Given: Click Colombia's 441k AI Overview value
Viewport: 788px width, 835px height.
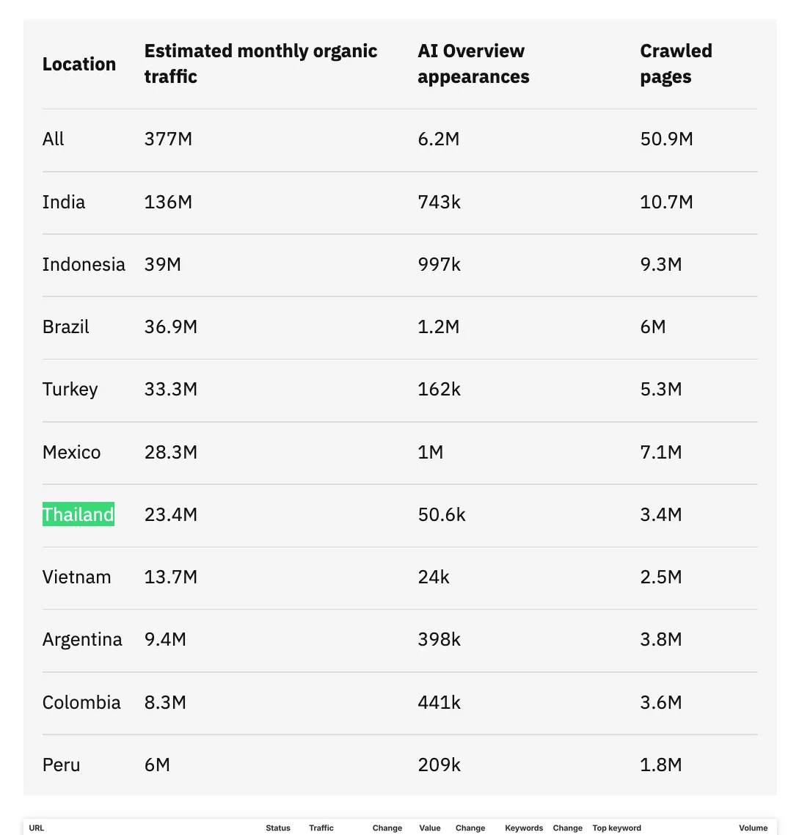Looking at the screenshot, I should [x=439, y=702].
